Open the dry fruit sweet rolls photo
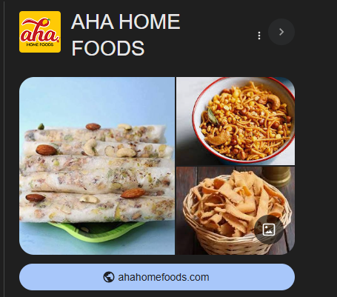The image size is (337, 297). tap(97, 166)
